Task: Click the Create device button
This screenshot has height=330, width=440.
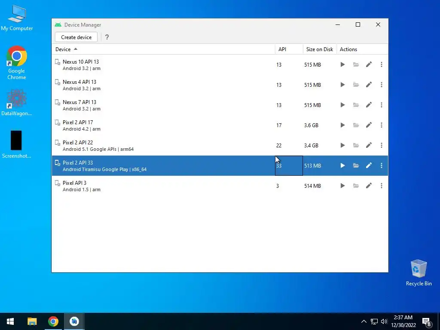Action: tap(76, 37)
